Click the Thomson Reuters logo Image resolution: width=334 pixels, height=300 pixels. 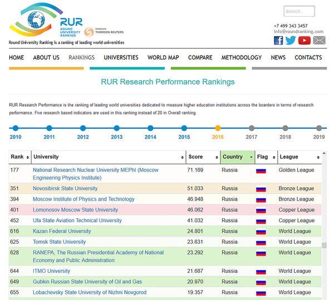tap(104, 32)
